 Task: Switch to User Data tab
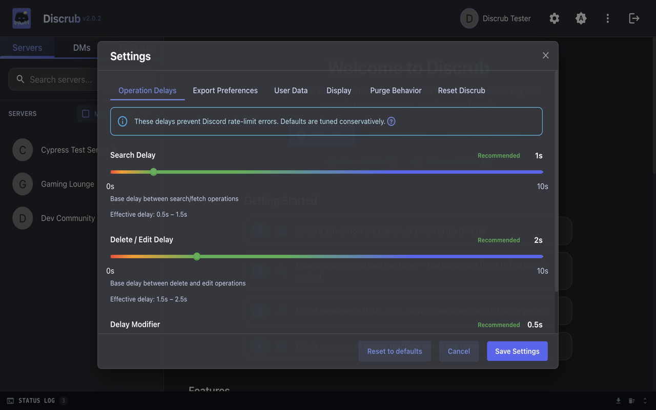click(291, 90)
